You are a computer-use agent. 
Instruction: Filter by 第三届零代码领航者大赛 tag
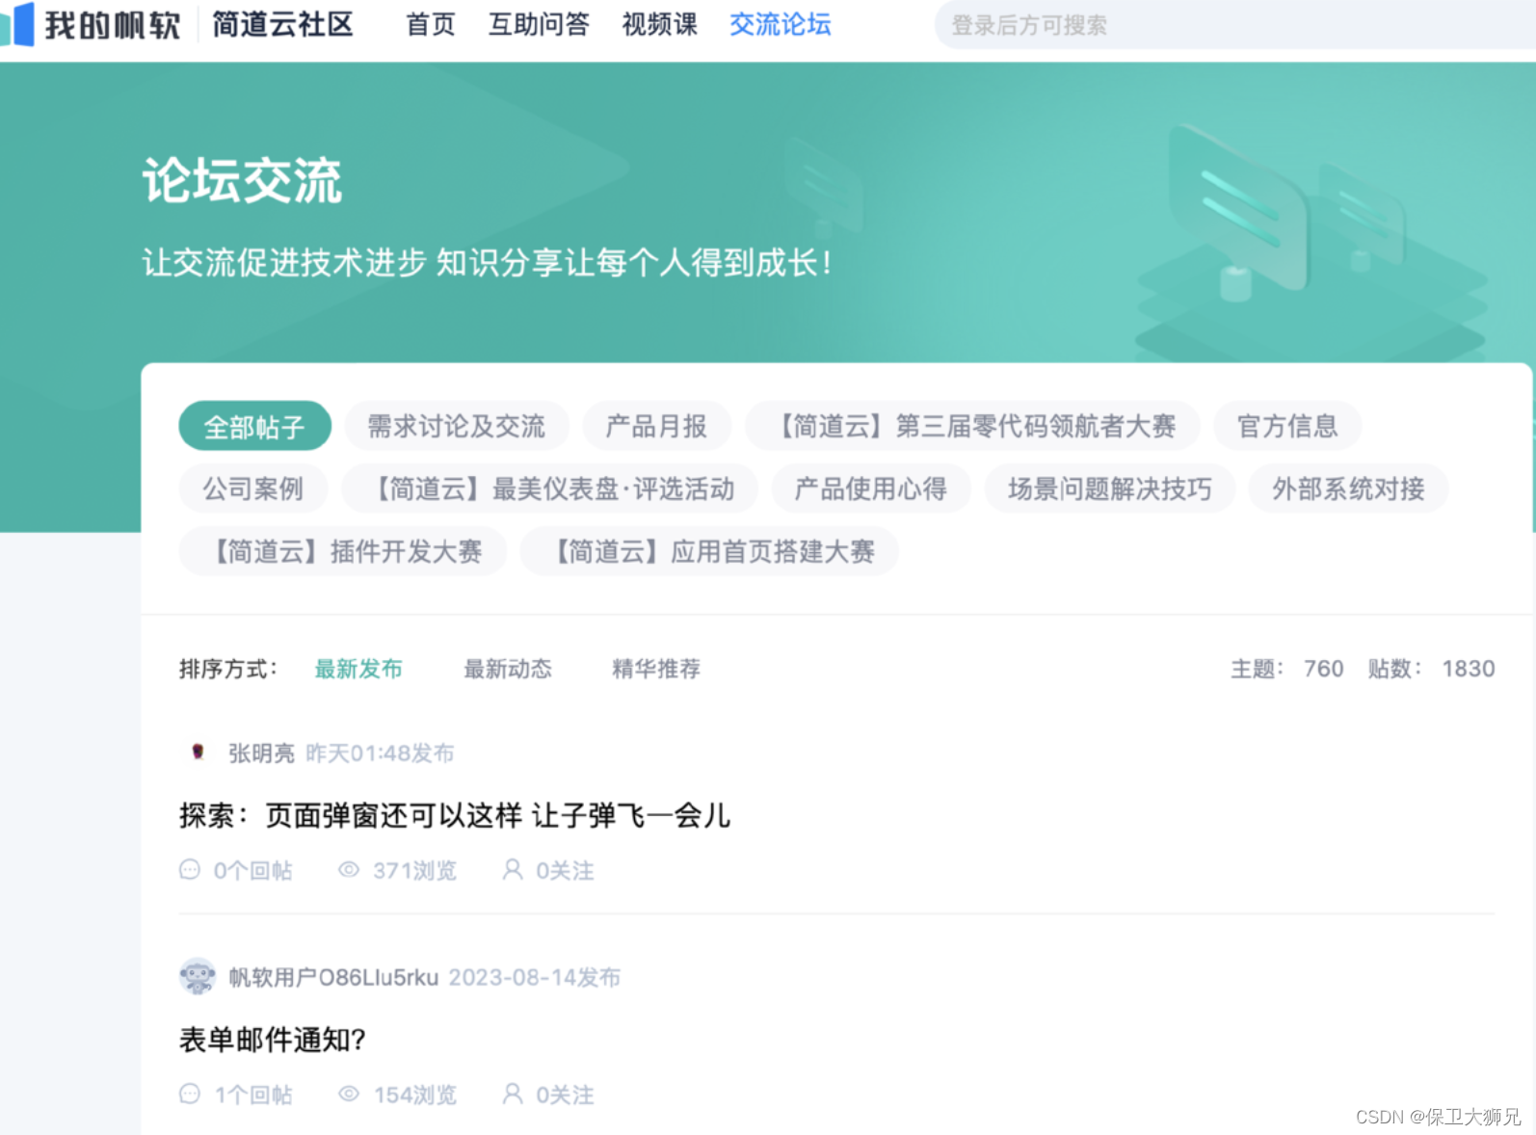(973, 426)
